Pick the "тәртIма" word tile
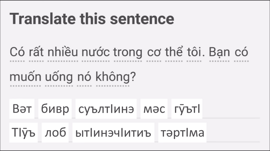The image size is (270, 151). click(182, 133)
